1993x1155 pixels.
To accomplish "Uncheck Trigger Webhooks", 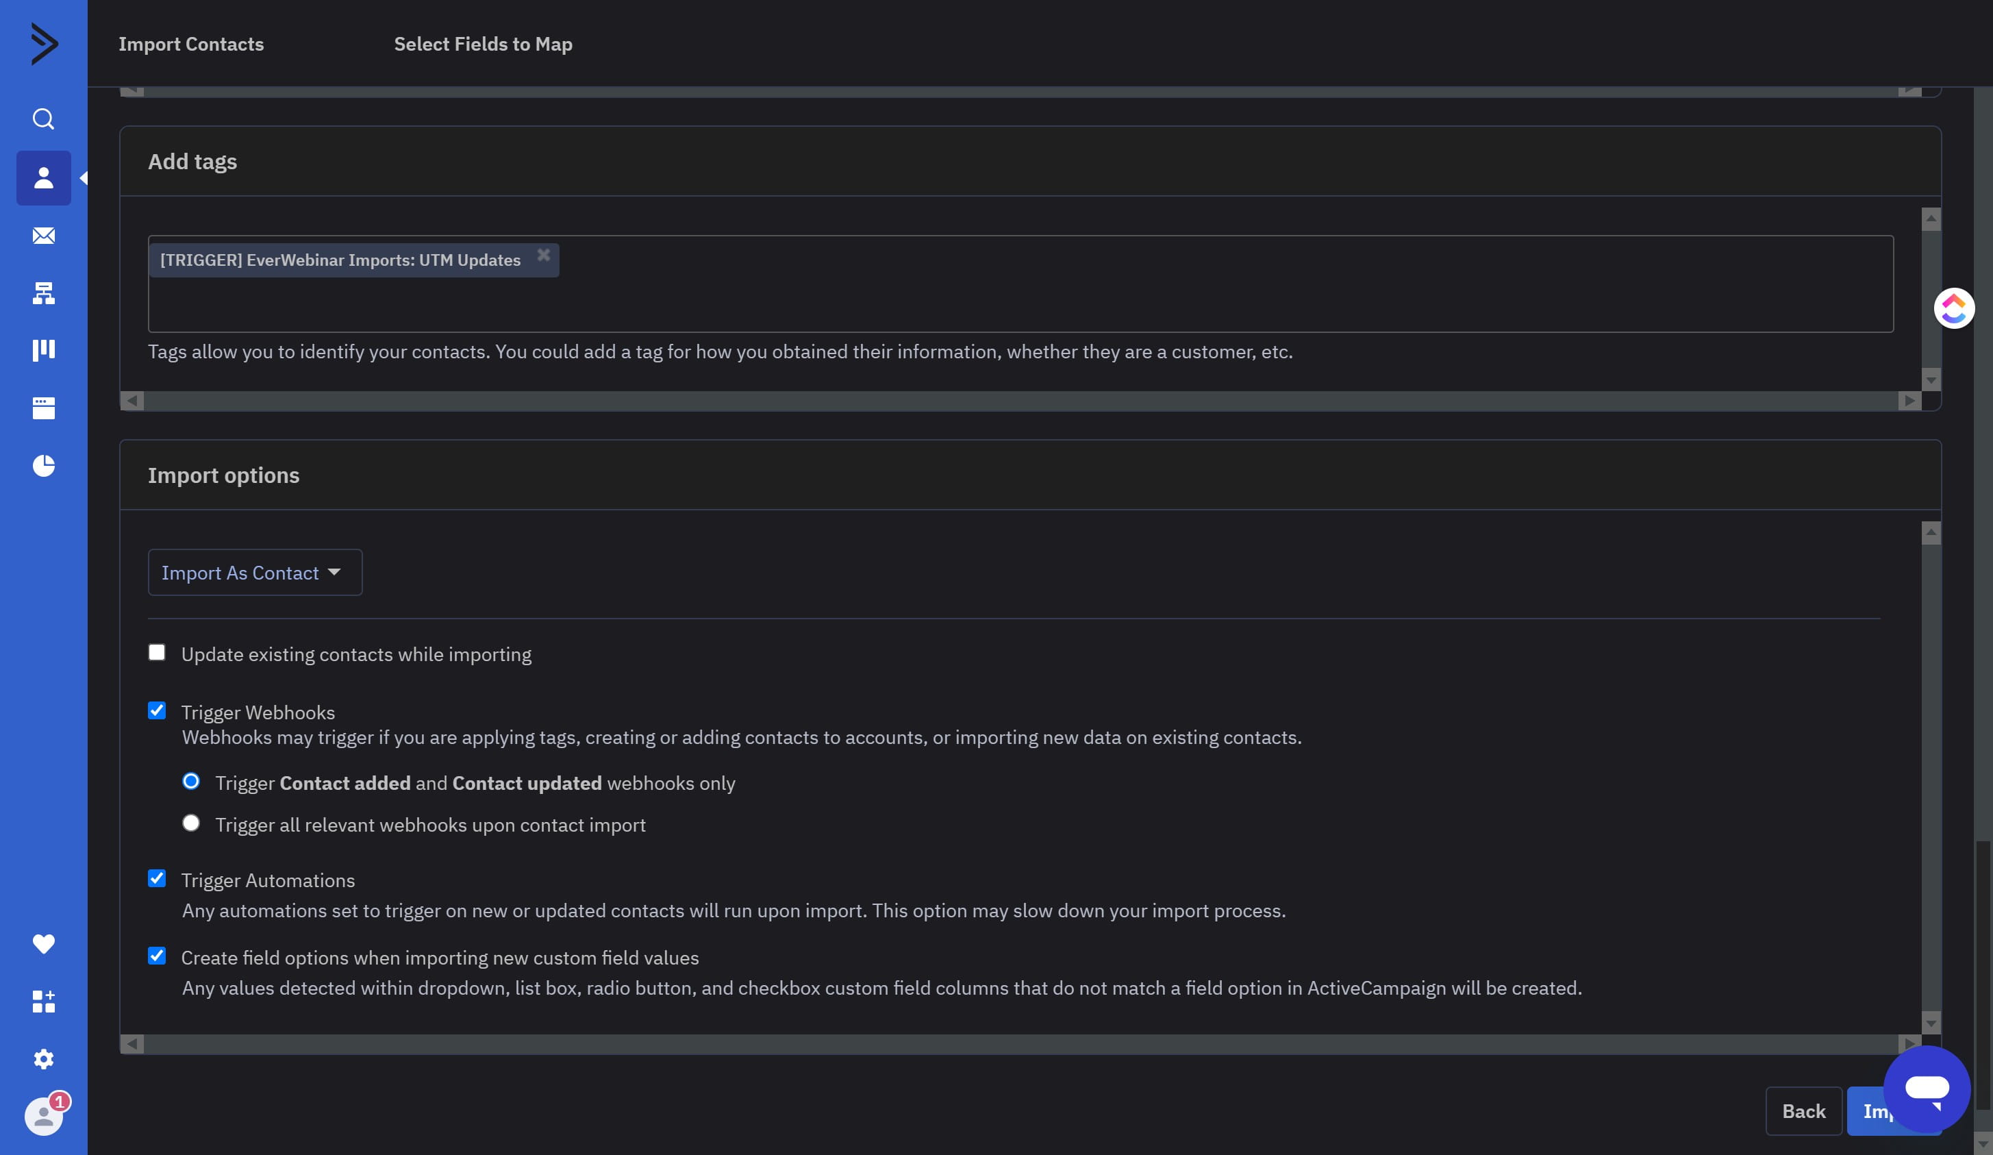I will [157, 710].
